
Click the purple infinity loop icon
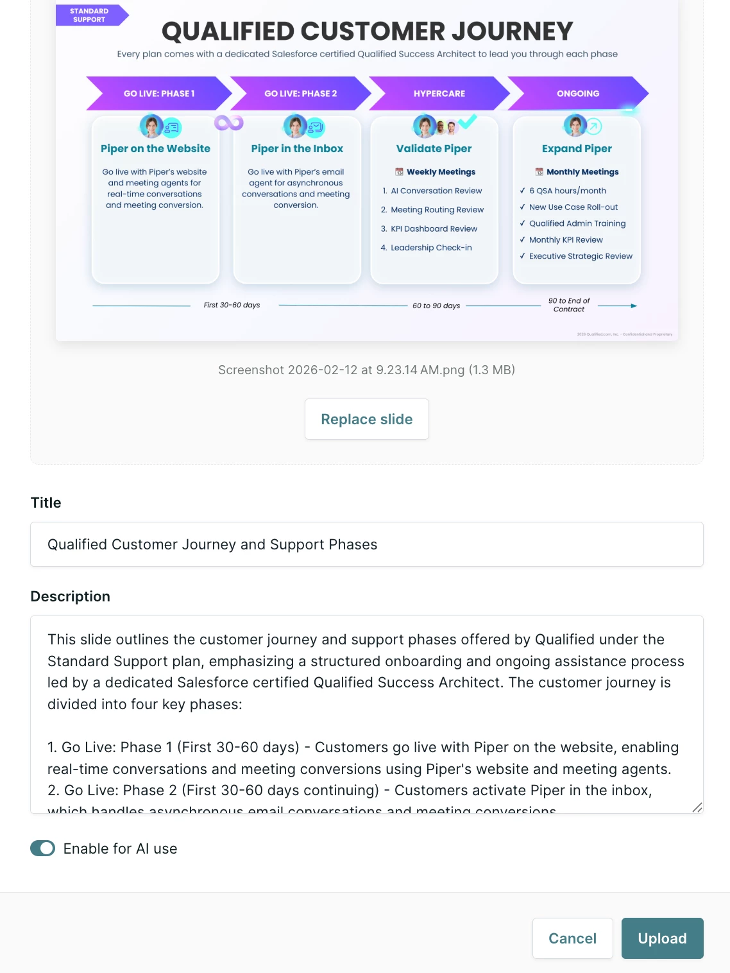point(229,123)
